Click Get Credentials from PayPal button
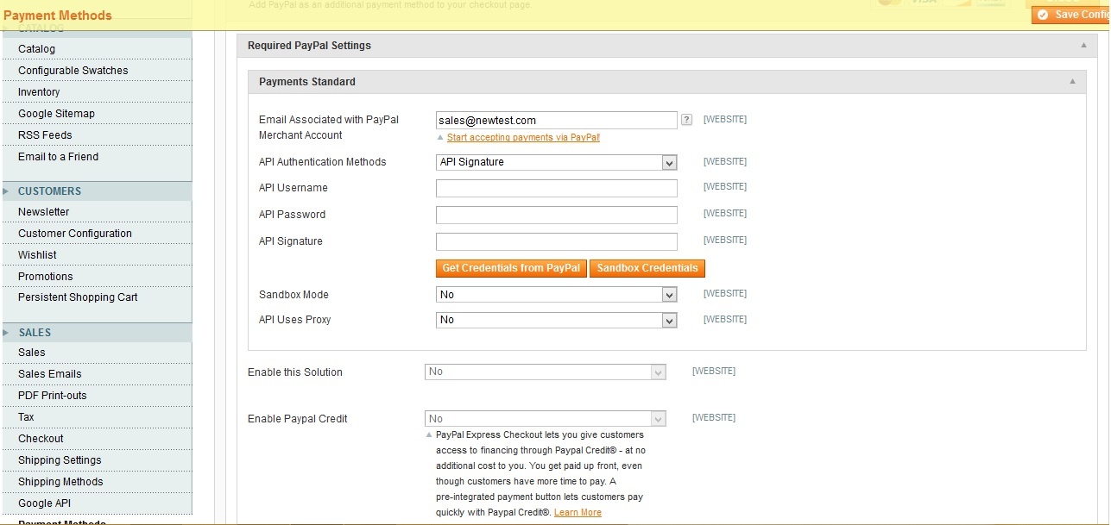1111x525 pixels. [511, 268]
